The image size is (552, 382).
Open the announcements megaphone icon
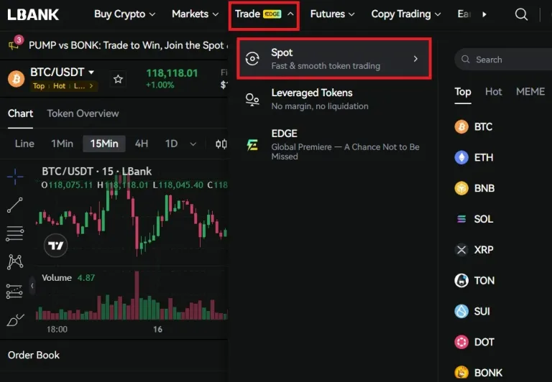[14, 44]
